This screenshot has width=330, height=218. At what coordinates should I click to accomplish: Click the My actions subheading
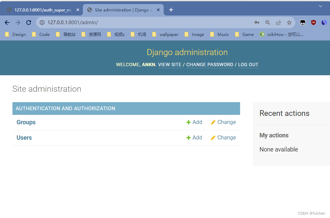(274, 135)
